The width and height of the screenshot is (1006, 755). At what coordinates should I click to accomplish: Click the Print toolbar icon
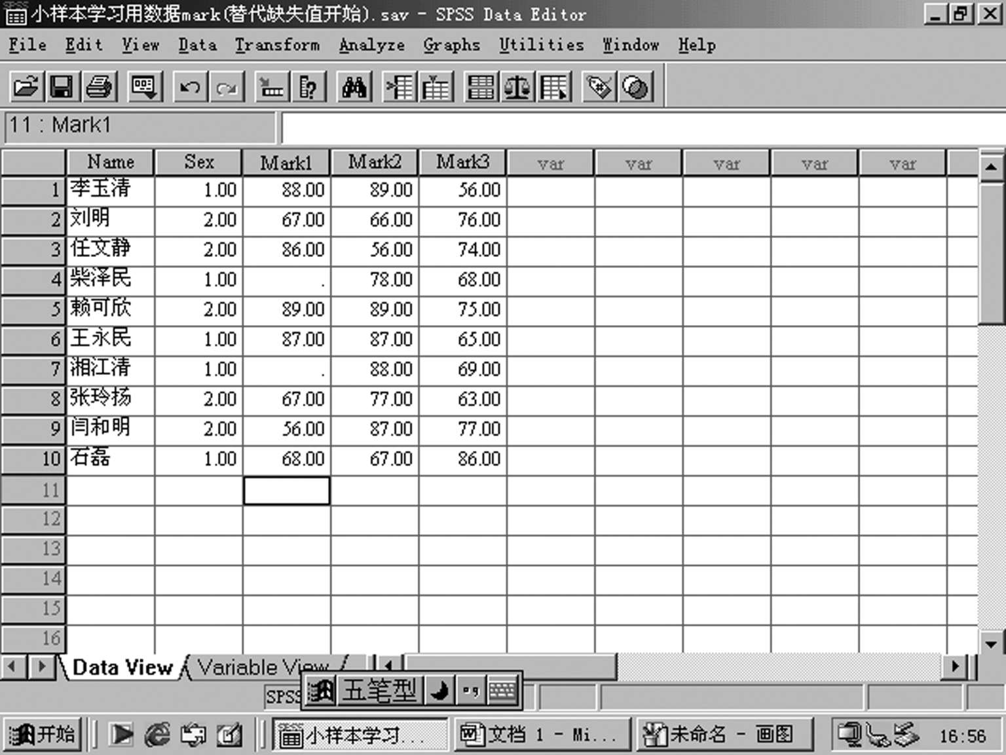[100, 87]
